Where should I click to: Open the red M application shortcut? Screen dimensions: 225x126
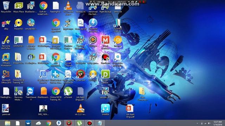[x=105, y=40]
